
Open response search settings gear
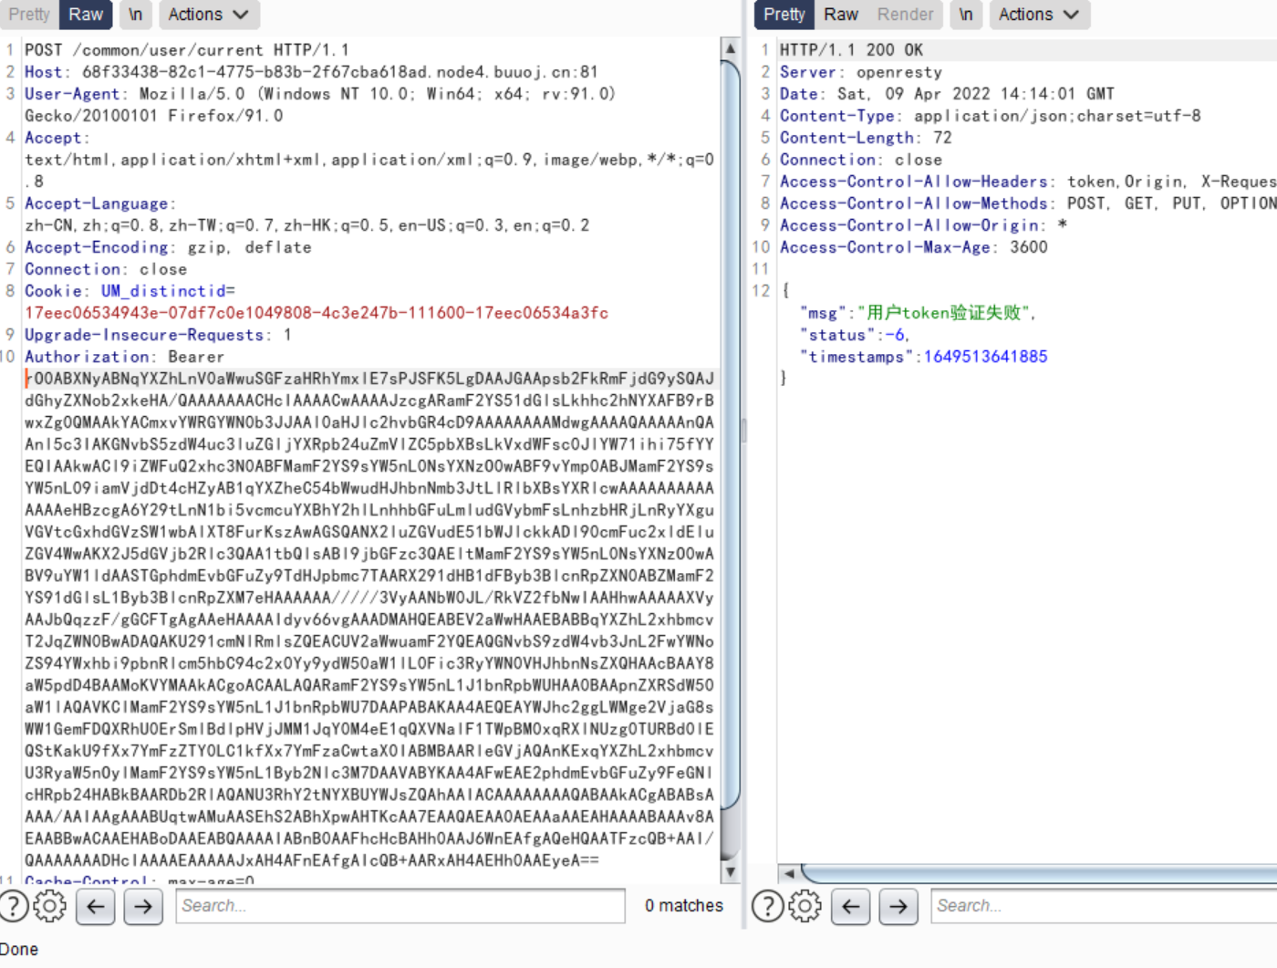(x=805, y=906)
